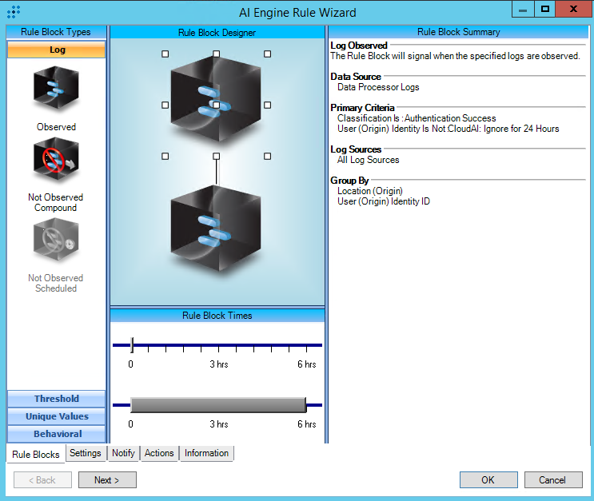Click the Not Observed Scheduled block icon

point(56,241)
